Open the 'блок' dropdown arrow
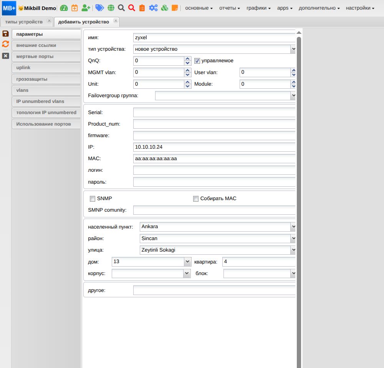This screenshot has height=368, width=384. 293,273
